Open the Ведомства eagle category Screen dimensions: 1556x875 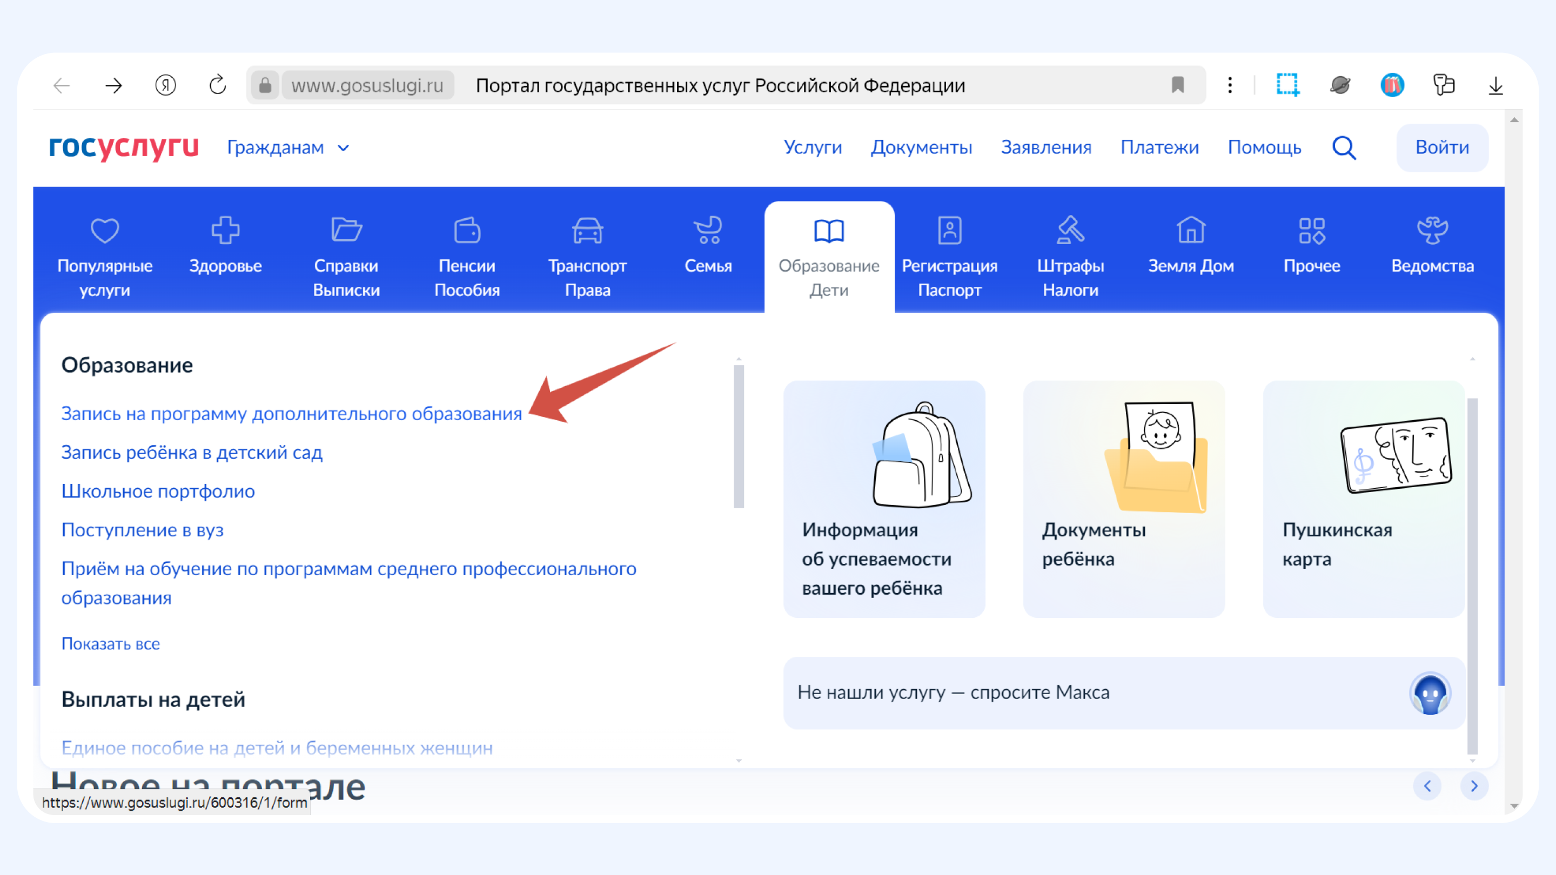tap(1432, 246)
